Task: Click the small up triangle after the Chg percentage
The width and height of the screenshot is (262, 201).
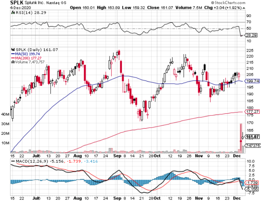Action: point(244,8)
